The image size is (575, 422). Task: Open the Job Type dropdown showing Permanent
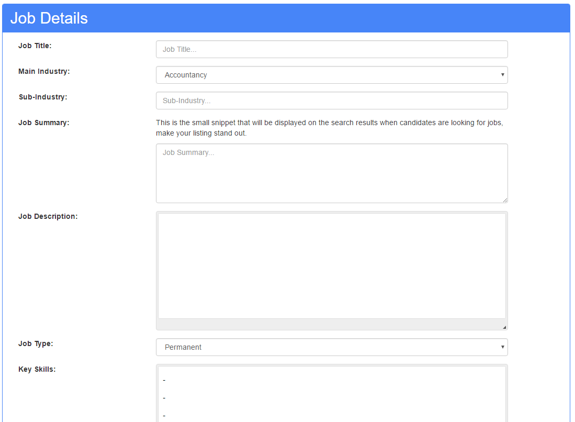332,347
